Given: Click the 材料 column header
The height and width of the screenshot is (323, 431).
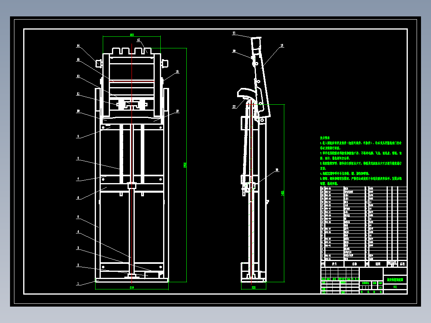Looking at the screenshot, I should [378, 264].
